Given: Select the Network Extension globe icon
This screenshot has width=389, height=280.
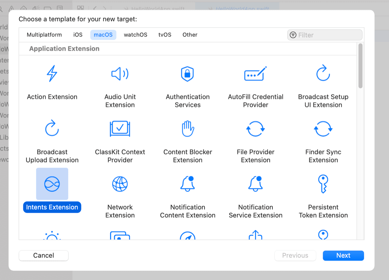Looking at the screenshot, I should point(120,184).
